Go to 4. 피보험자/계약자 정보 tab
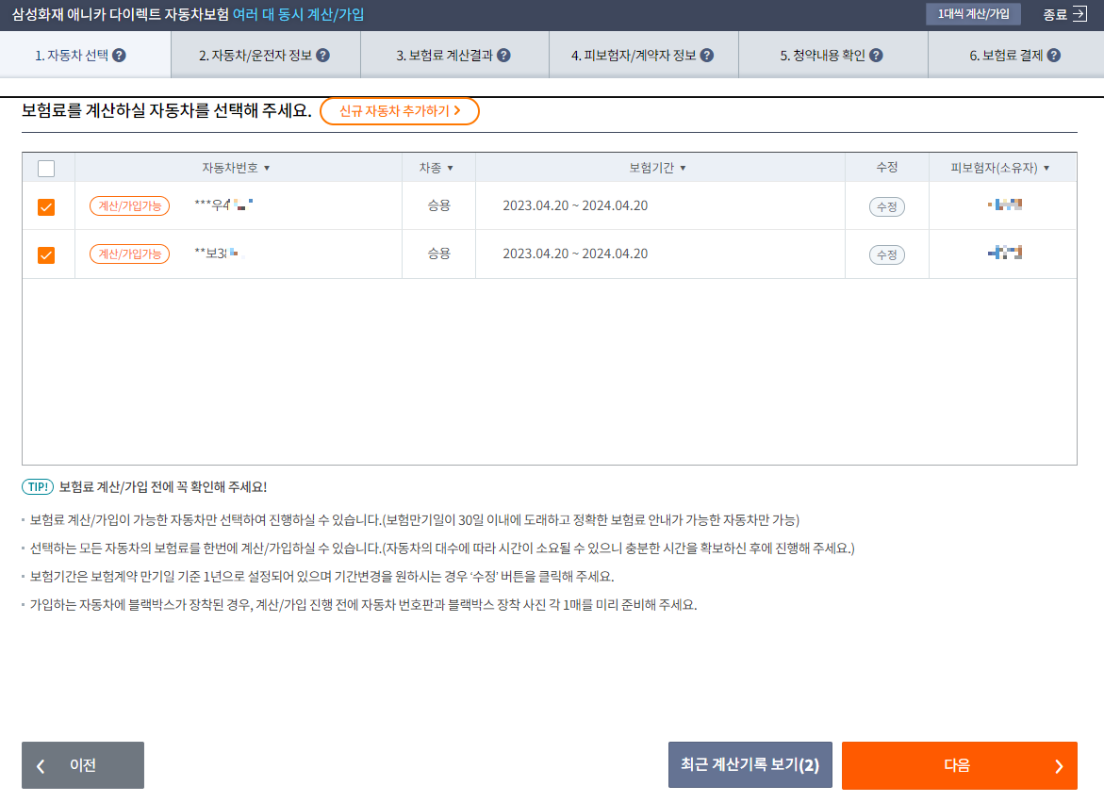The width and height of the screenshot is (1104, 802). [644, 55]
